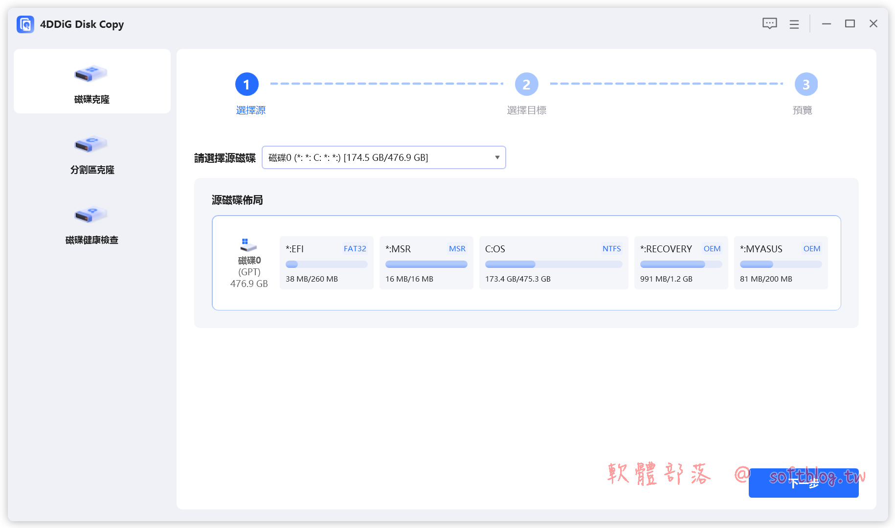895x528 pixels.
Task: Click the RECOVERY usage progress bar
Action: click(681, 264)
